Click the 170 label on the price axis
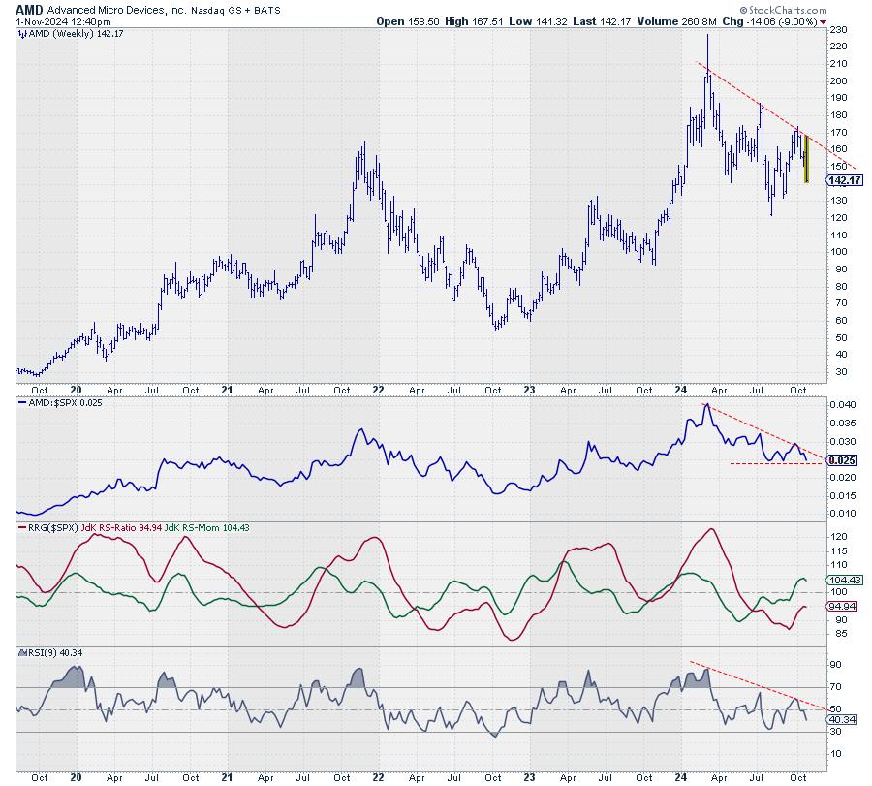This screenshot has height=786, width=872. tap(838, 133)
